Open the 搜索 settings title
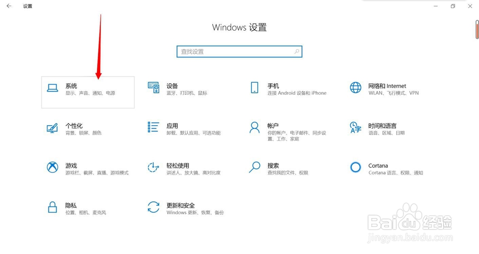Viewport: 479px width, 254px height. click(x=274, y=166)
